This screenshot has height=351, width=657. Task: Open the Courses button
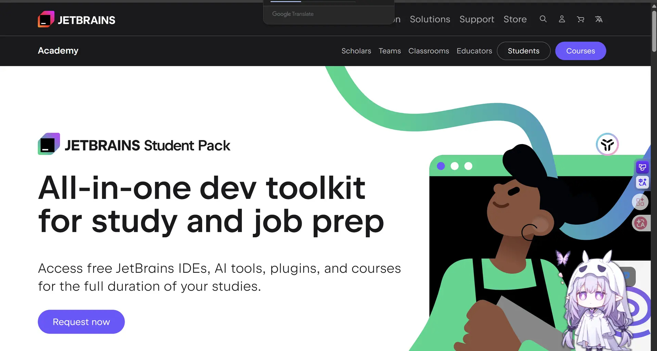(581, 51)
